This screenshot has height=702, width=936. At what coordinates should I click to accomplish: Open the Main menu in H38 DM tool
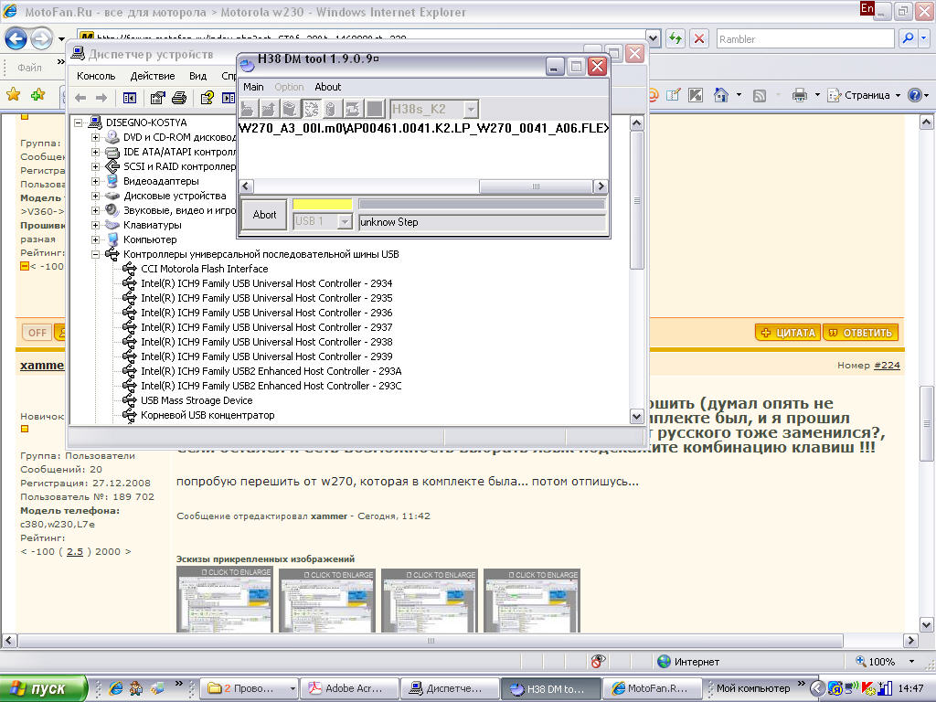point(253,87)
